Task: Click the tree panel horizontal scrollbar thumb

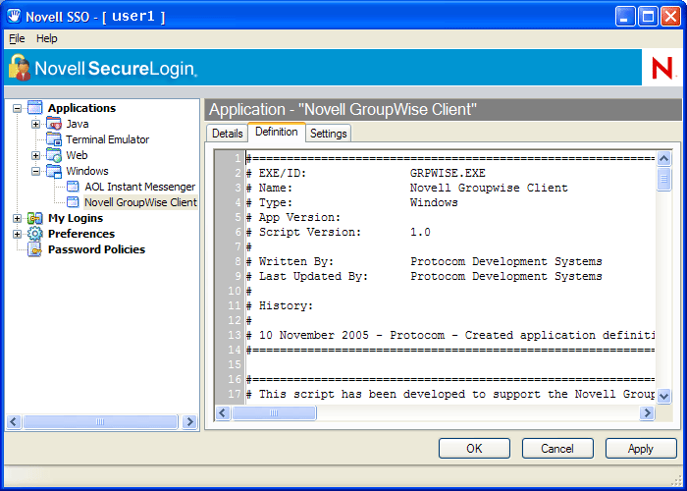Action: [100, 421]
